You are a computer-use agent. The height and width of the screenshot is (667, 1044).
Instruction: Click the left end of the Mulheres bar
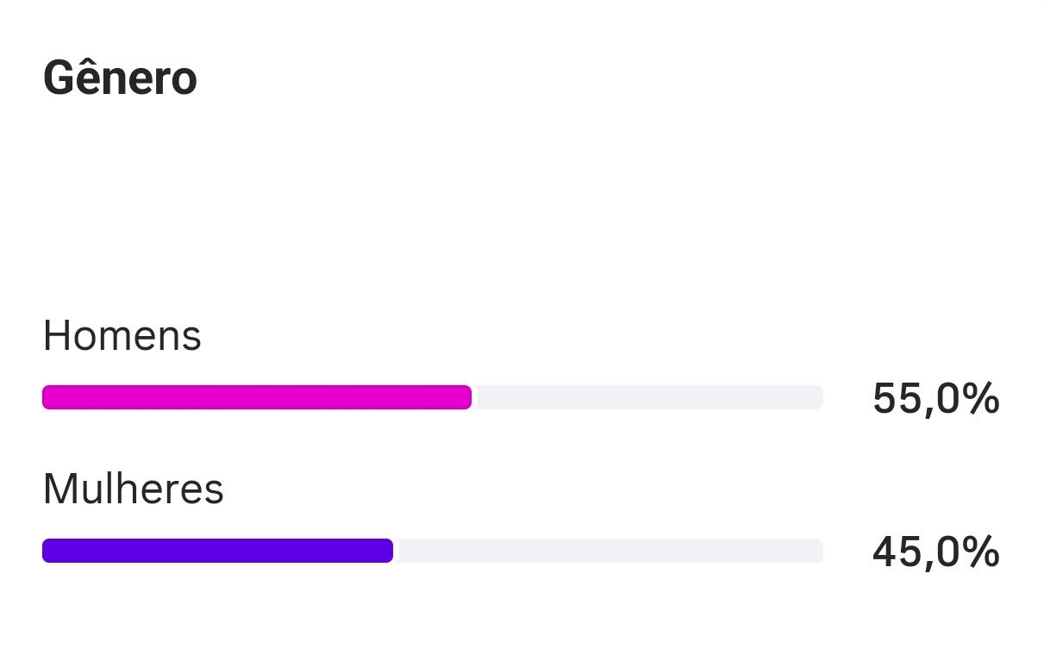click(47, 551)
